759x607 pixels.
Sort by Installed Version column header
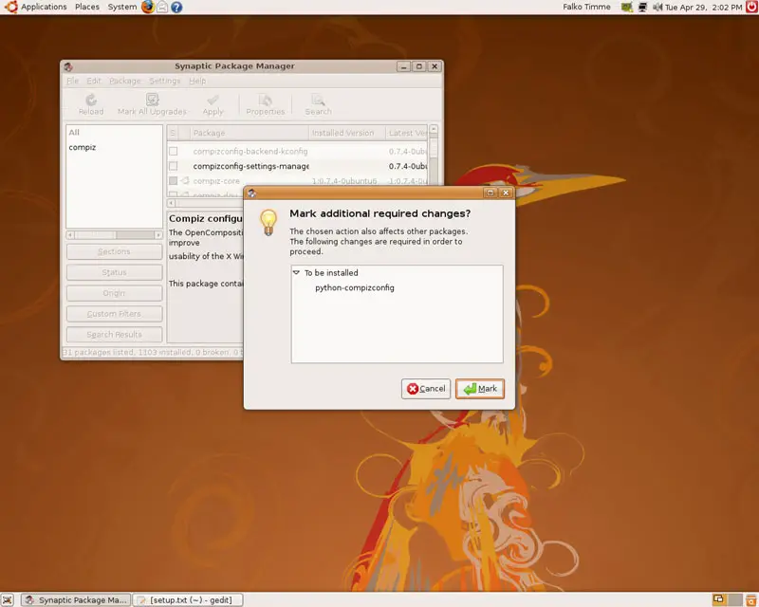click(347, 133)
